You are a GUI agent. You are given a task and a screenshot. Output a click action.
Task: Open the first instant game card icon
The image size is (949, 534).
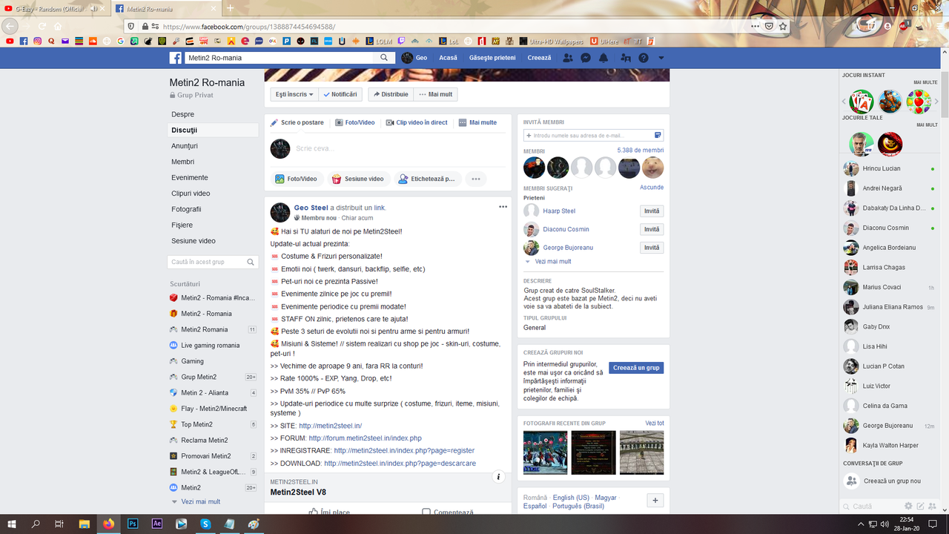coord(862,102)
